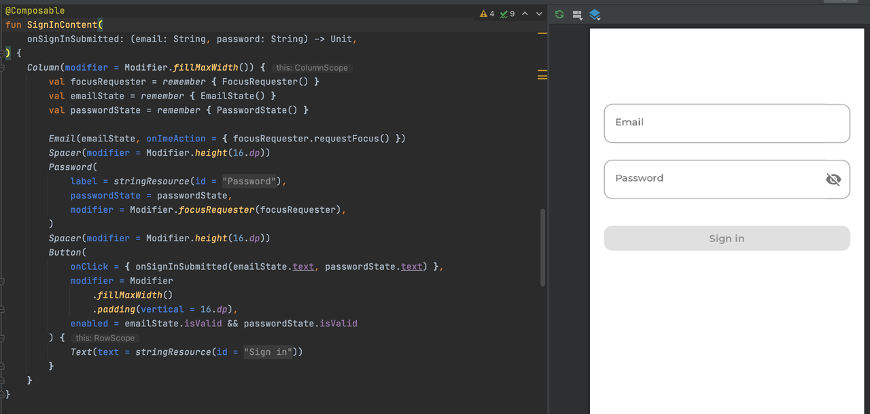The width and height of the screenshot is (870, 414).
Task: Click PasswordState() constructor call
Action: click(x=257, y=110)
